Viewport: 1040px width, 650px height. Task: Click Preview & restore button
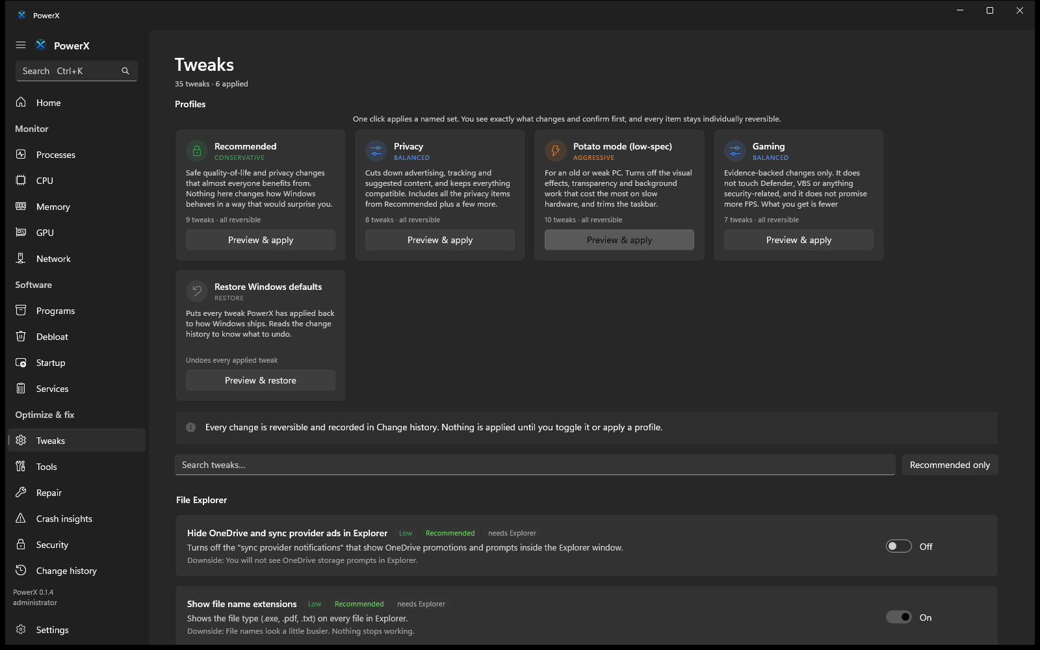tap(261, 380)
